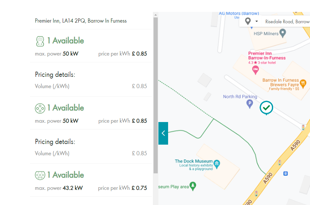Open the North Rd Parking pin on the map
Image resolution: width=310 pixels, height=205 pixels.
point(250,104)
